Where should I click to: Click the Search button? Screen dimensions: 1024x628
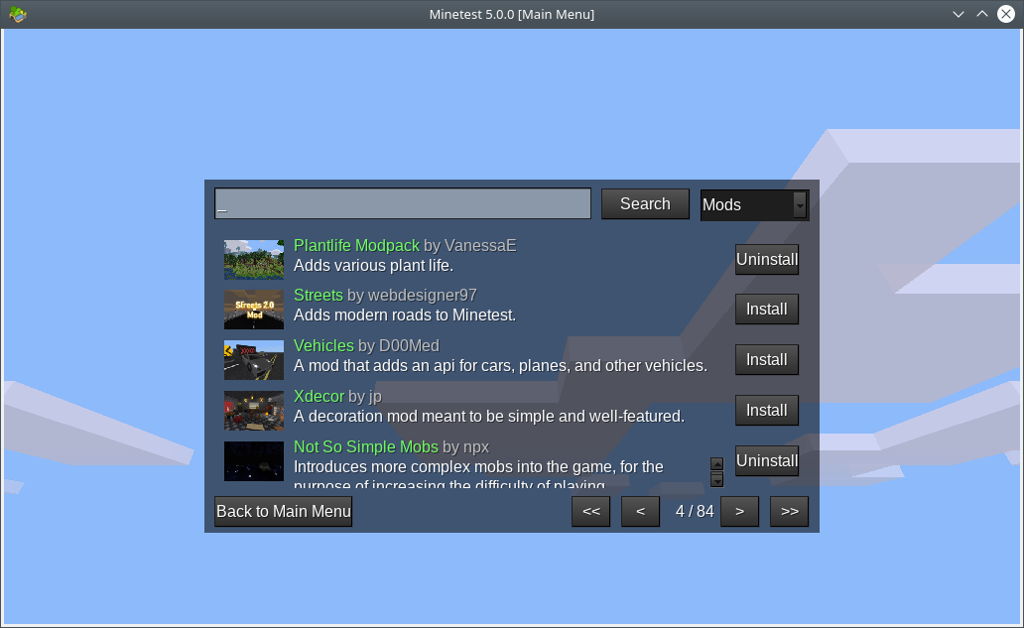pyautogui.click(x=645, y=203)
